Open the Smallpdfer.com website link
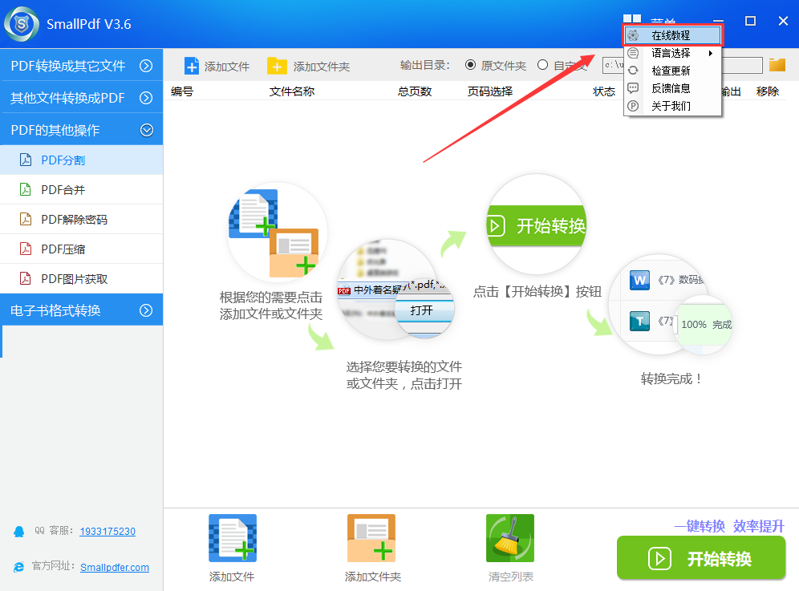Image resolution: width=799 pixels, height=591 pixels. coord(114,567)
